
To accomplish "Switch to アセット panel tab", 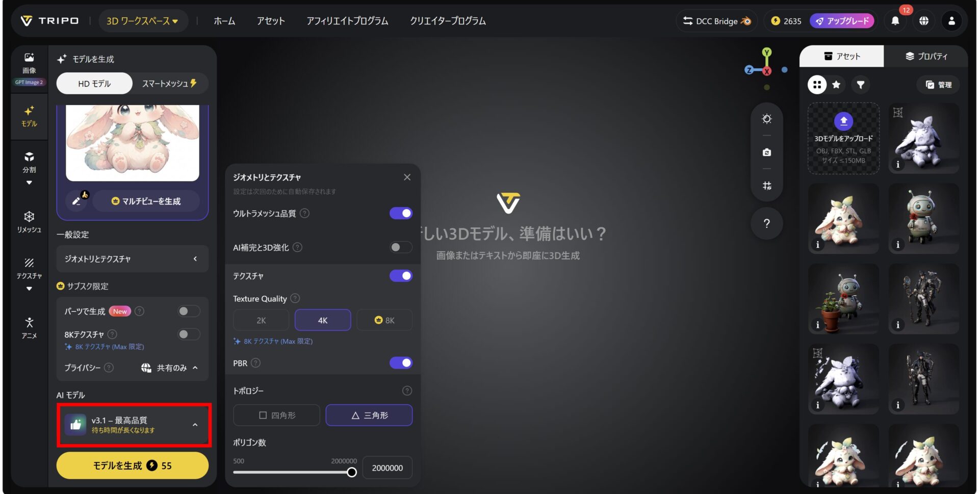I will pos(842,56).
